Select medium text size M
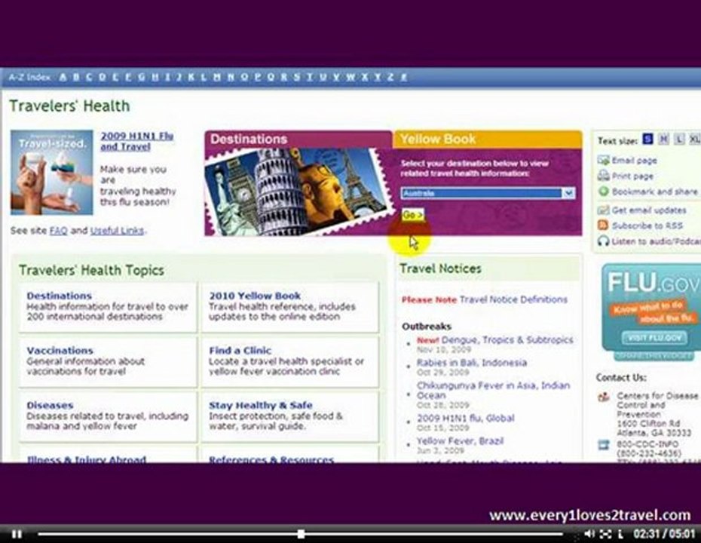This screenshot has height=543, width=701. click(x=664, y=140)
